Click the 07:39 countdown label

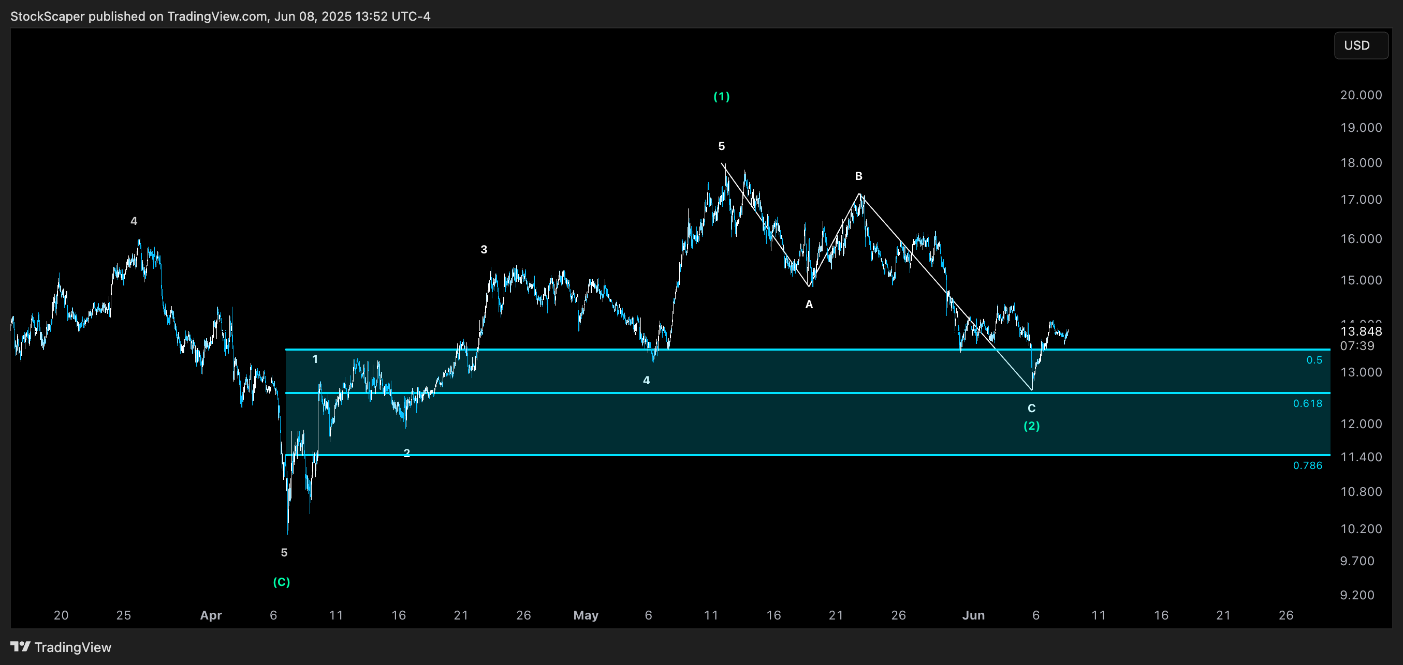tap(1357, 346)
